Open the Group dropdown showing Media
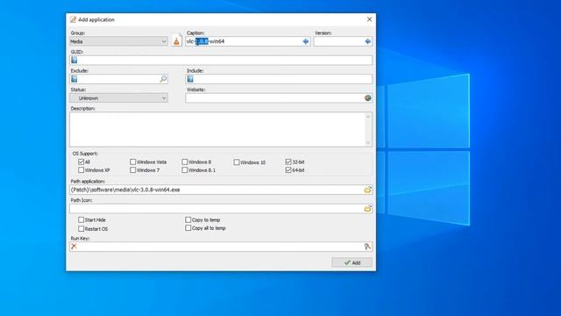561x316 pixels. coord(119,41)
